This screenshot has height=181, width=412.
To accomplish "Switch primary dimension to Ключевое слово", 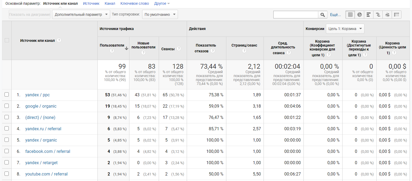I will [134, 3].
